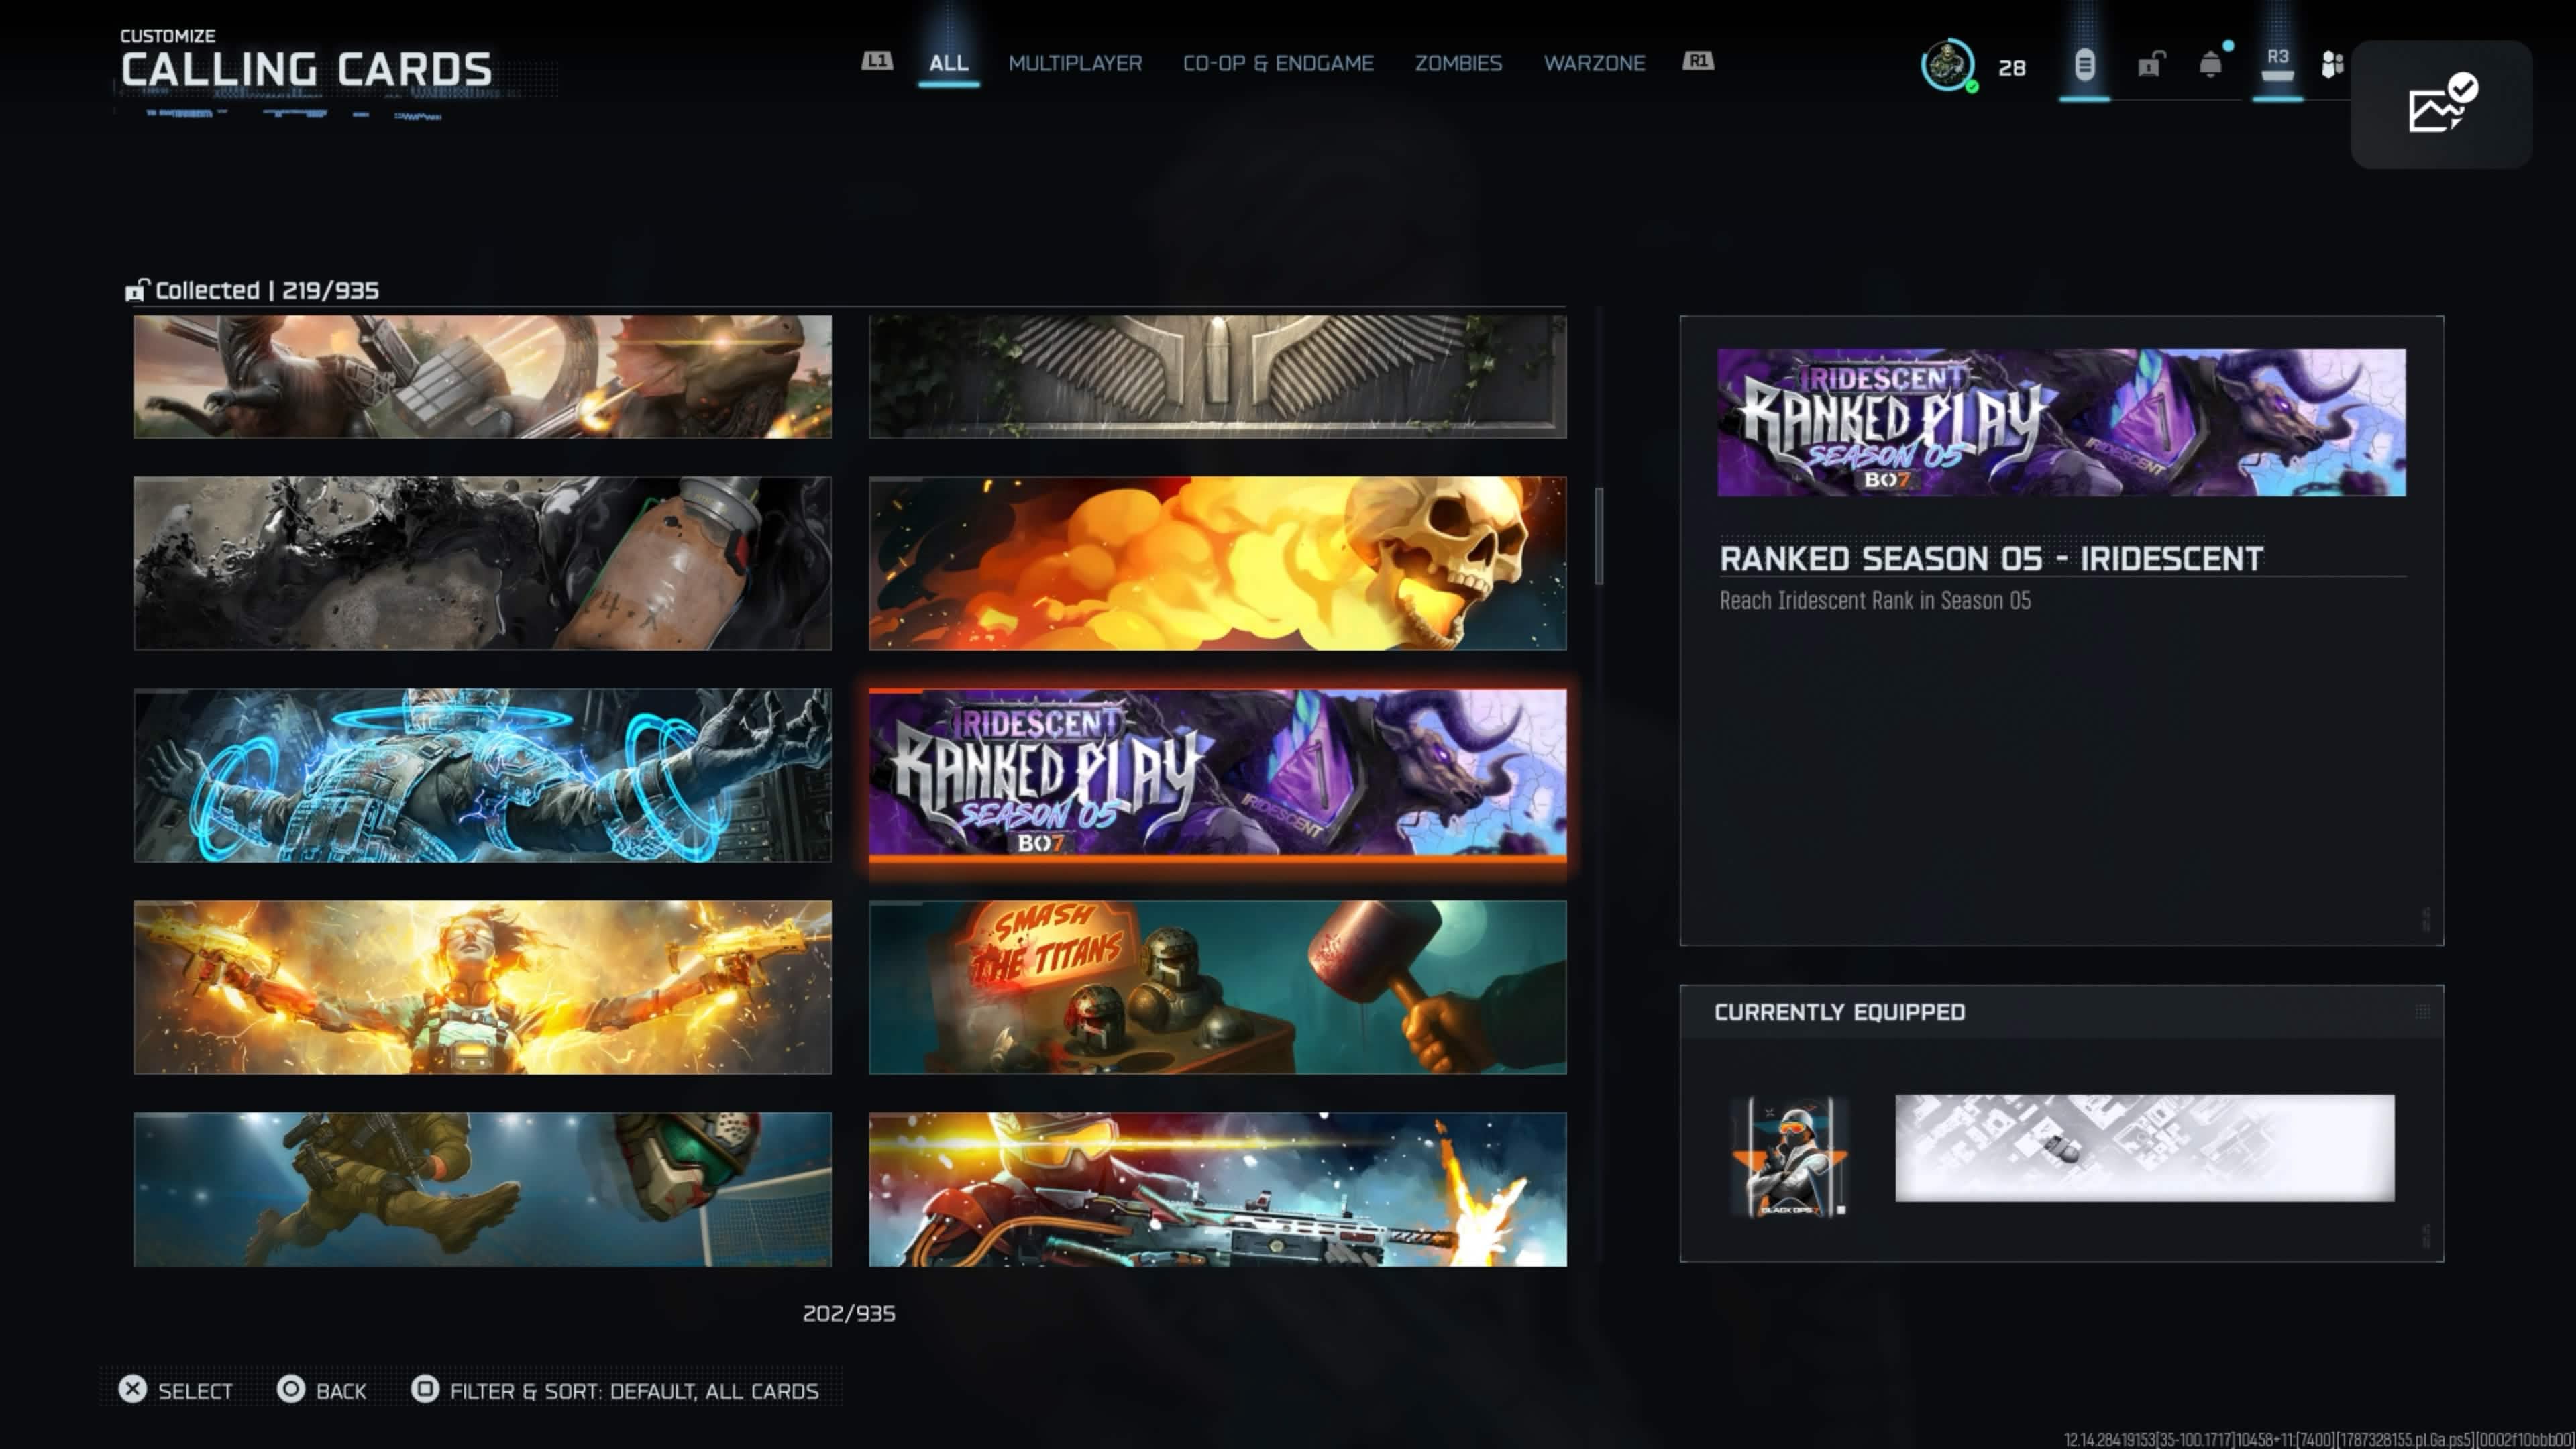Viewport: 2576px width, 1449px height.
Task: Click the large Iridescent card preview image
Action: [x=2062, y=422]
